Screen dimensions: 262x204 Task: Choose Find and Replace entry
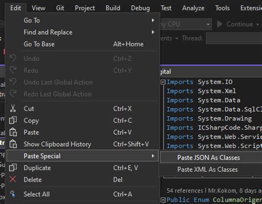pyautogui.click(x=82, y=32)
